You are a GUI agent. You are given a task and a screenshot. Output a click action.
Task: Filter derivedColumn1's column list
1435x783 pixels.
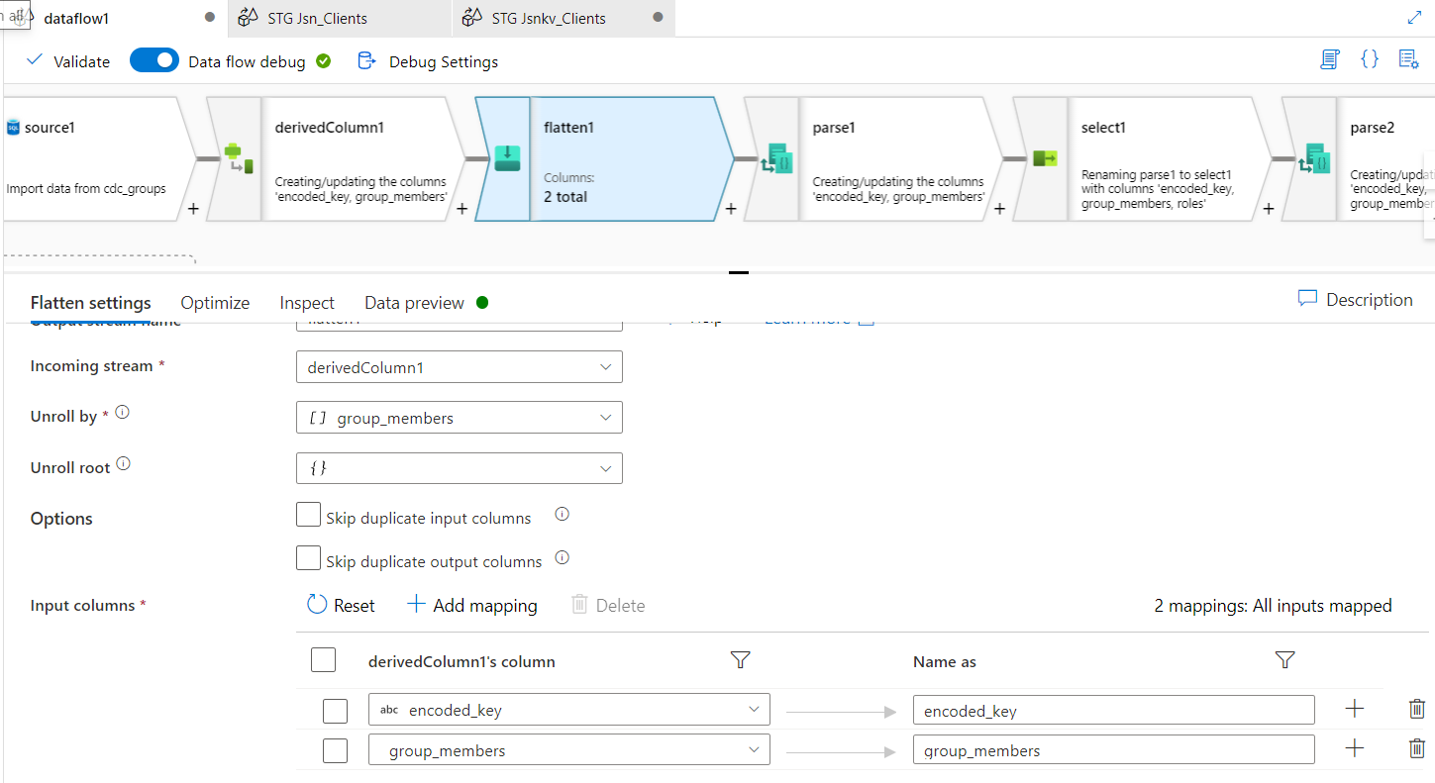pyautogui.click(x=740, y=660)
